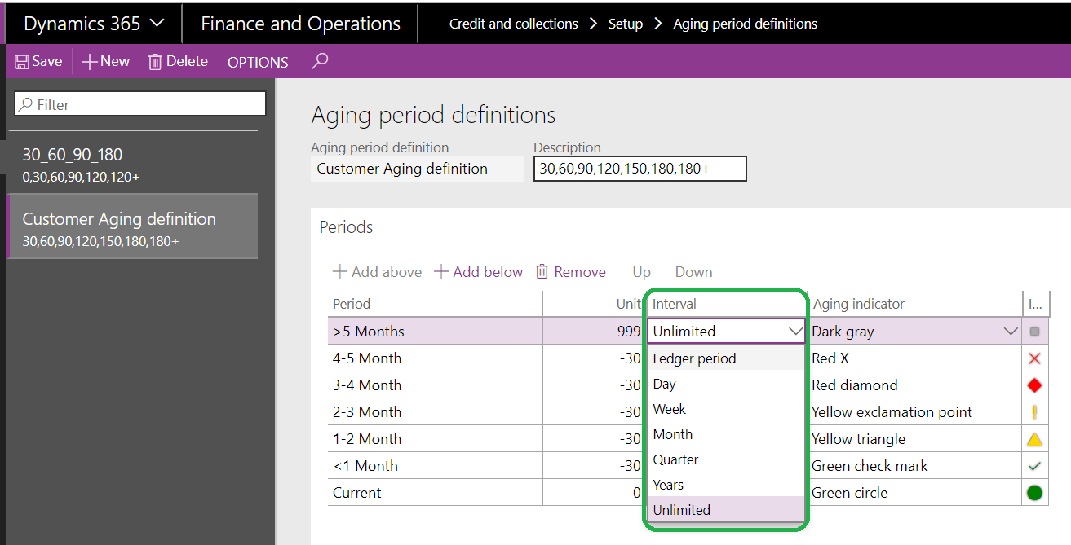Image resolution: width=1071 pixels, height=545 pixels.
Task: Open the Interval dropdown arrow
Action: 796,332
